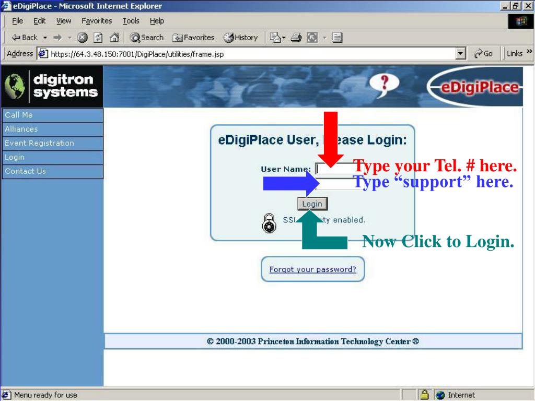The width and height of the screenshot is (535, 401).
Task: Select Alliances in sidebar
Action: [x=53, y=129]
